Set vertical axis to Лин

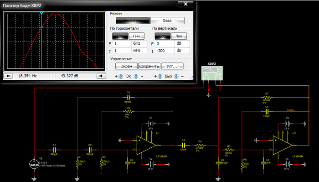(179, 36)
